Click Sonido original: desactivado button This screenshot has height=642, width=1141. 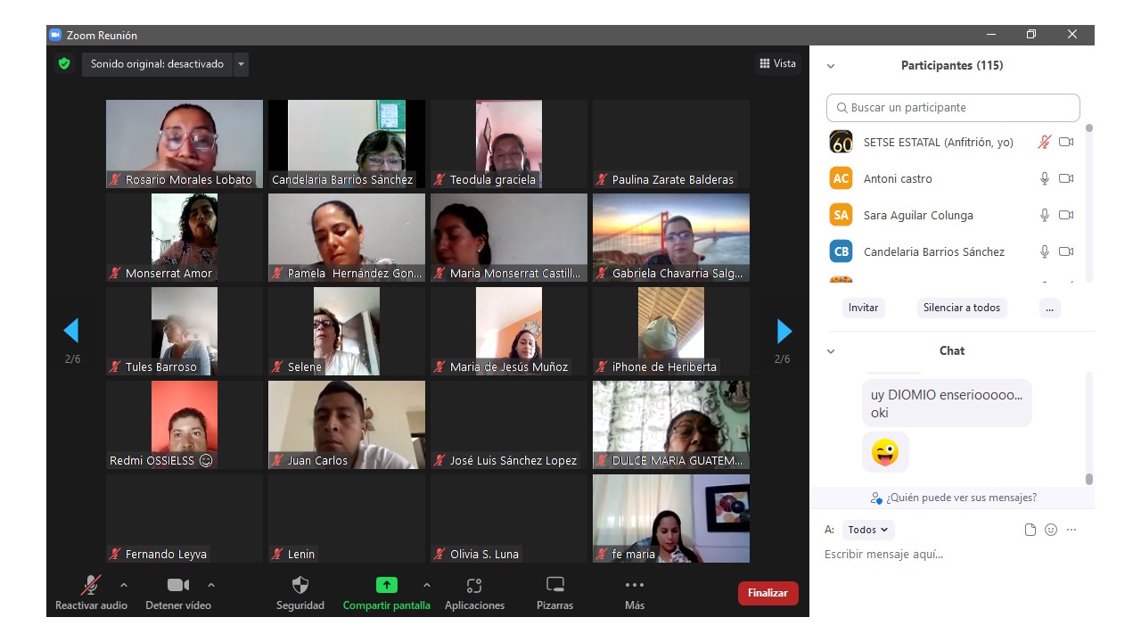coord(157,64)
